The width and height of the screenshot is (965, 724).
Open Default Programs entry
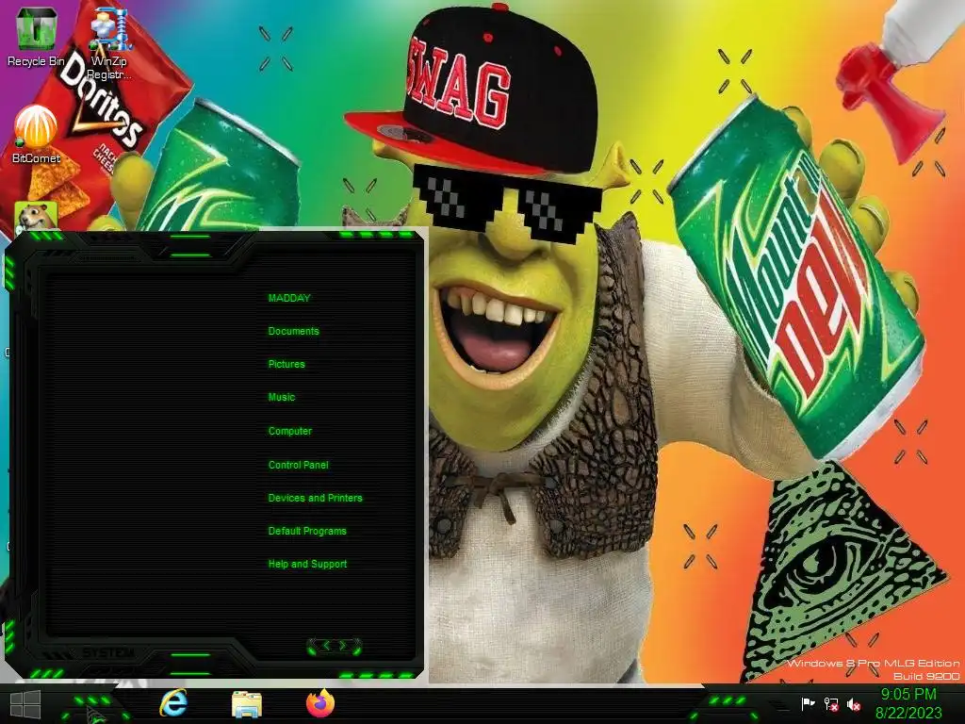click(307, 532)
